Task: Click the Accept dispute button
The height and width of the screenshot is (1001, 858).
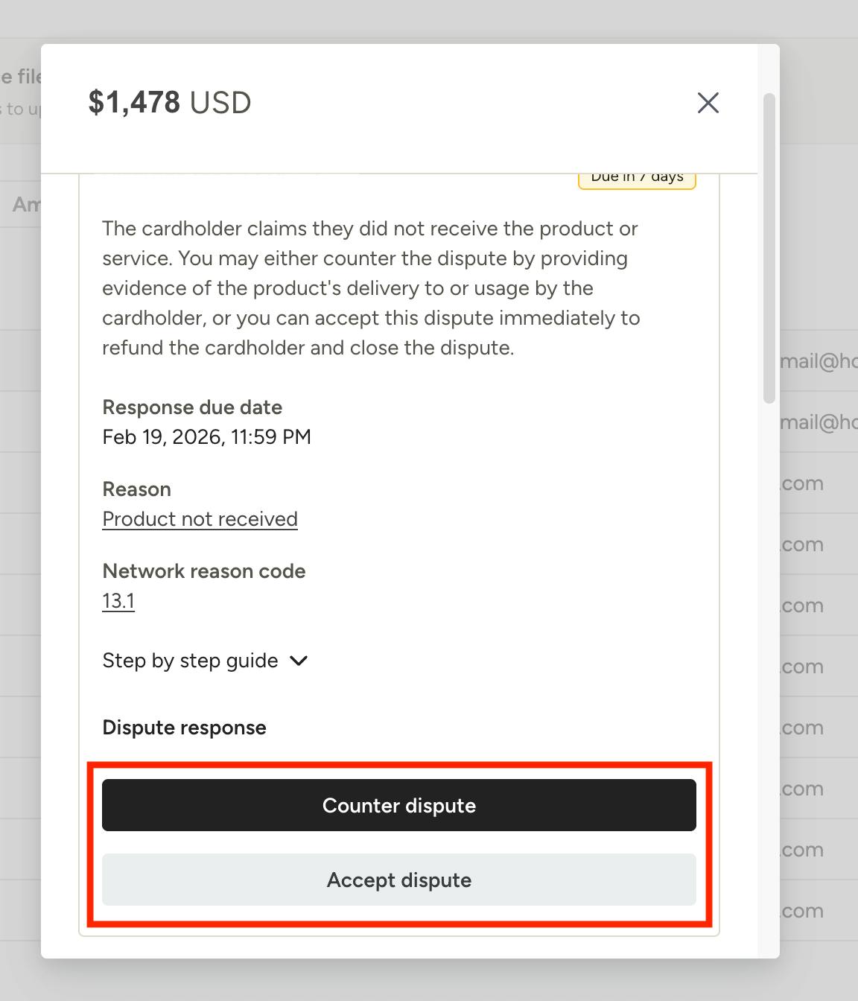Action: [399, 880]
